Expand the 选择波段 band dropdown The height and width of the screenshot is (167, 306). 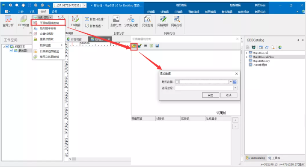[x=235, y=88]
